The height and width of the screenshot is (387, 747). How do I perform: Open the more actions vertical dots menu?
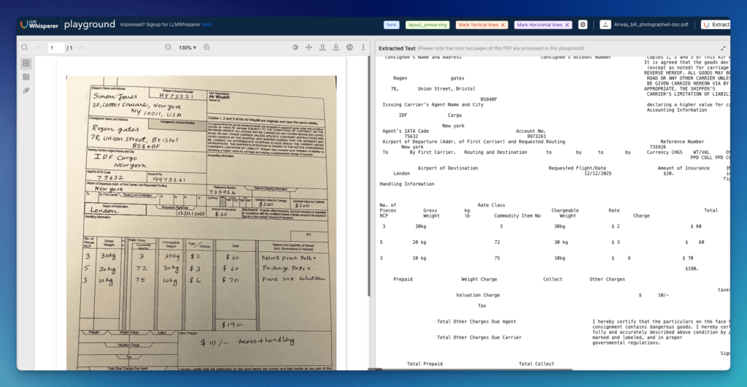(363, 47)
